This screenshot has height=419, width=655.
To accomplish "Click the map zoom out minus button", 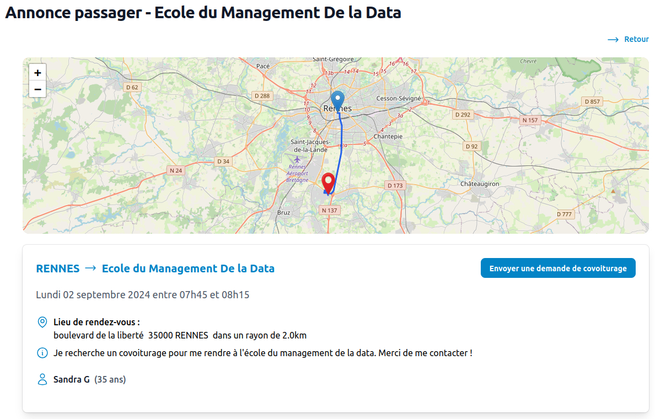I will pyautogui.click(x=37, y=89).
